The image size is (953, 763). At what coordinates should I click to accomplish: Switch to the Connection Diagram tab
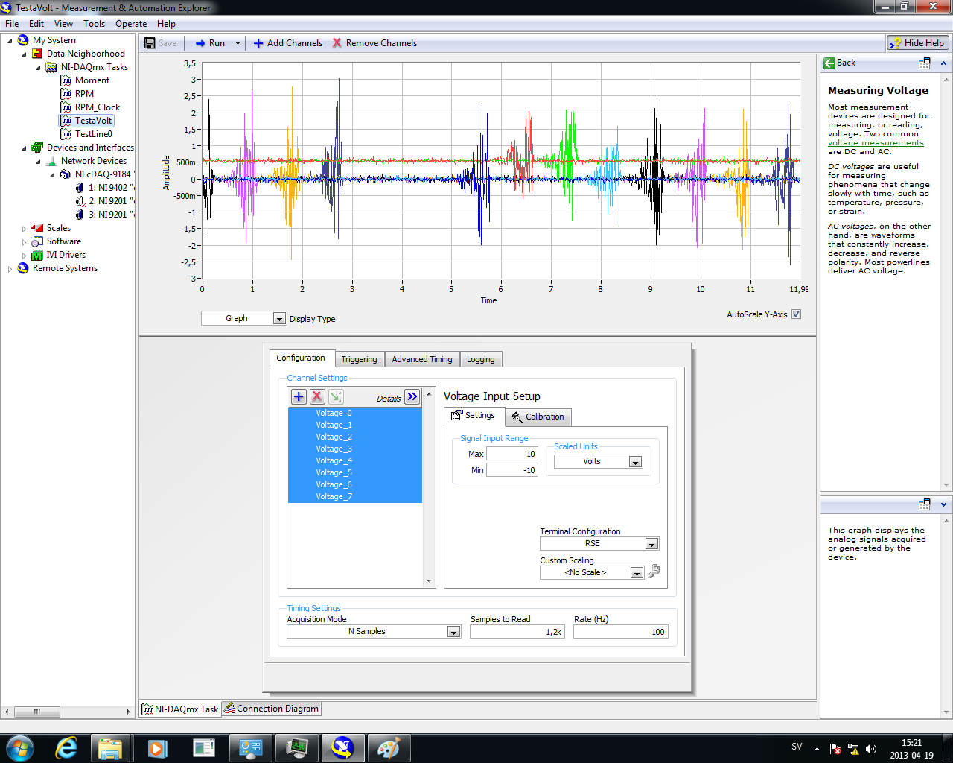click(x=272, y=709)
